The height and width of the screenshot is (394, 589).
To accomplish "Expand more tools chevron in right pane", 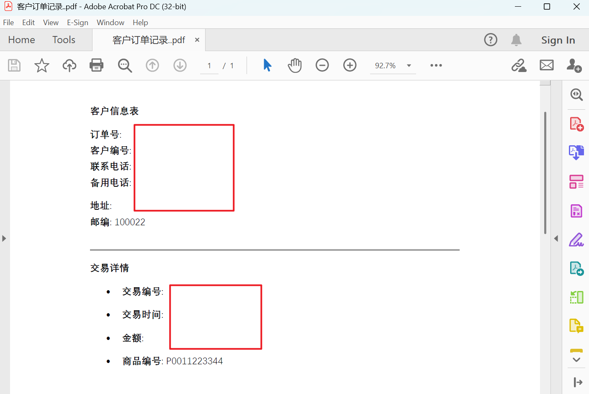I will 576,359.
